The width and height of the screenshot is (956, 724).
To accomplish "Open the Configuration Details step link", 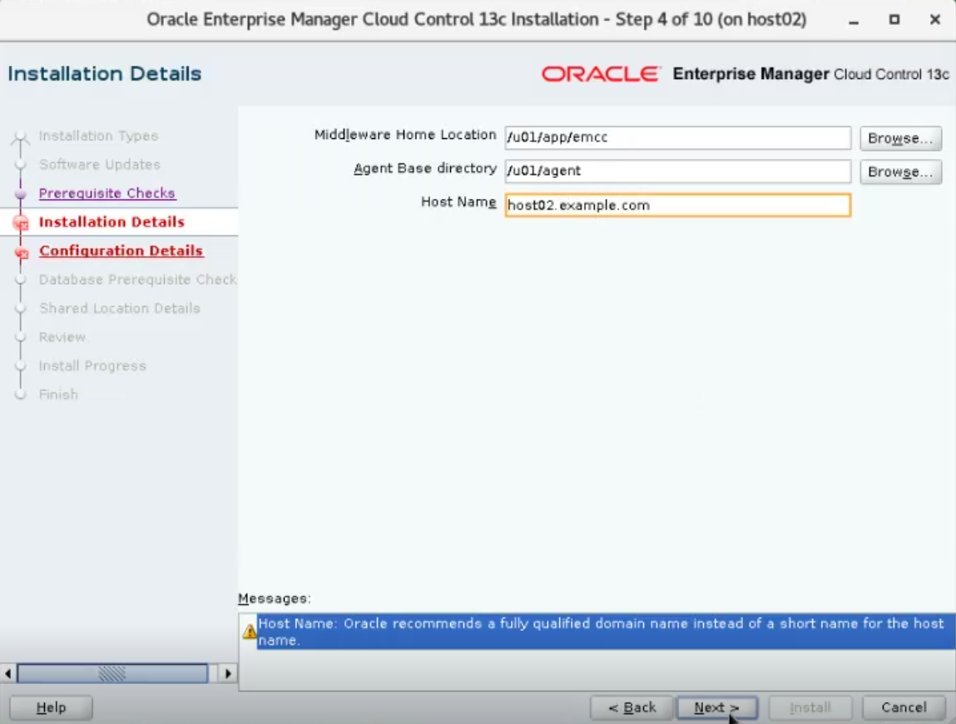I will tap(121, 250).
